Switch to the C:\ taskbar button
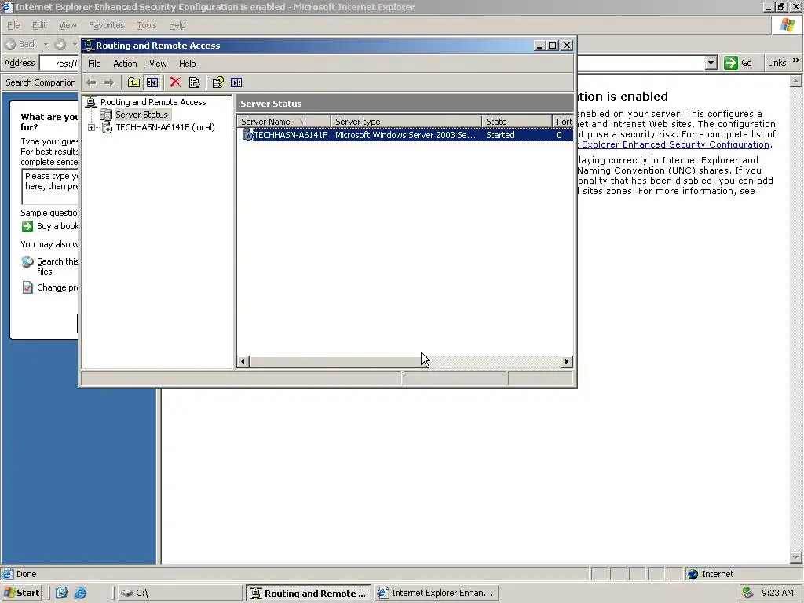804x603 pixels. point(179,593)
